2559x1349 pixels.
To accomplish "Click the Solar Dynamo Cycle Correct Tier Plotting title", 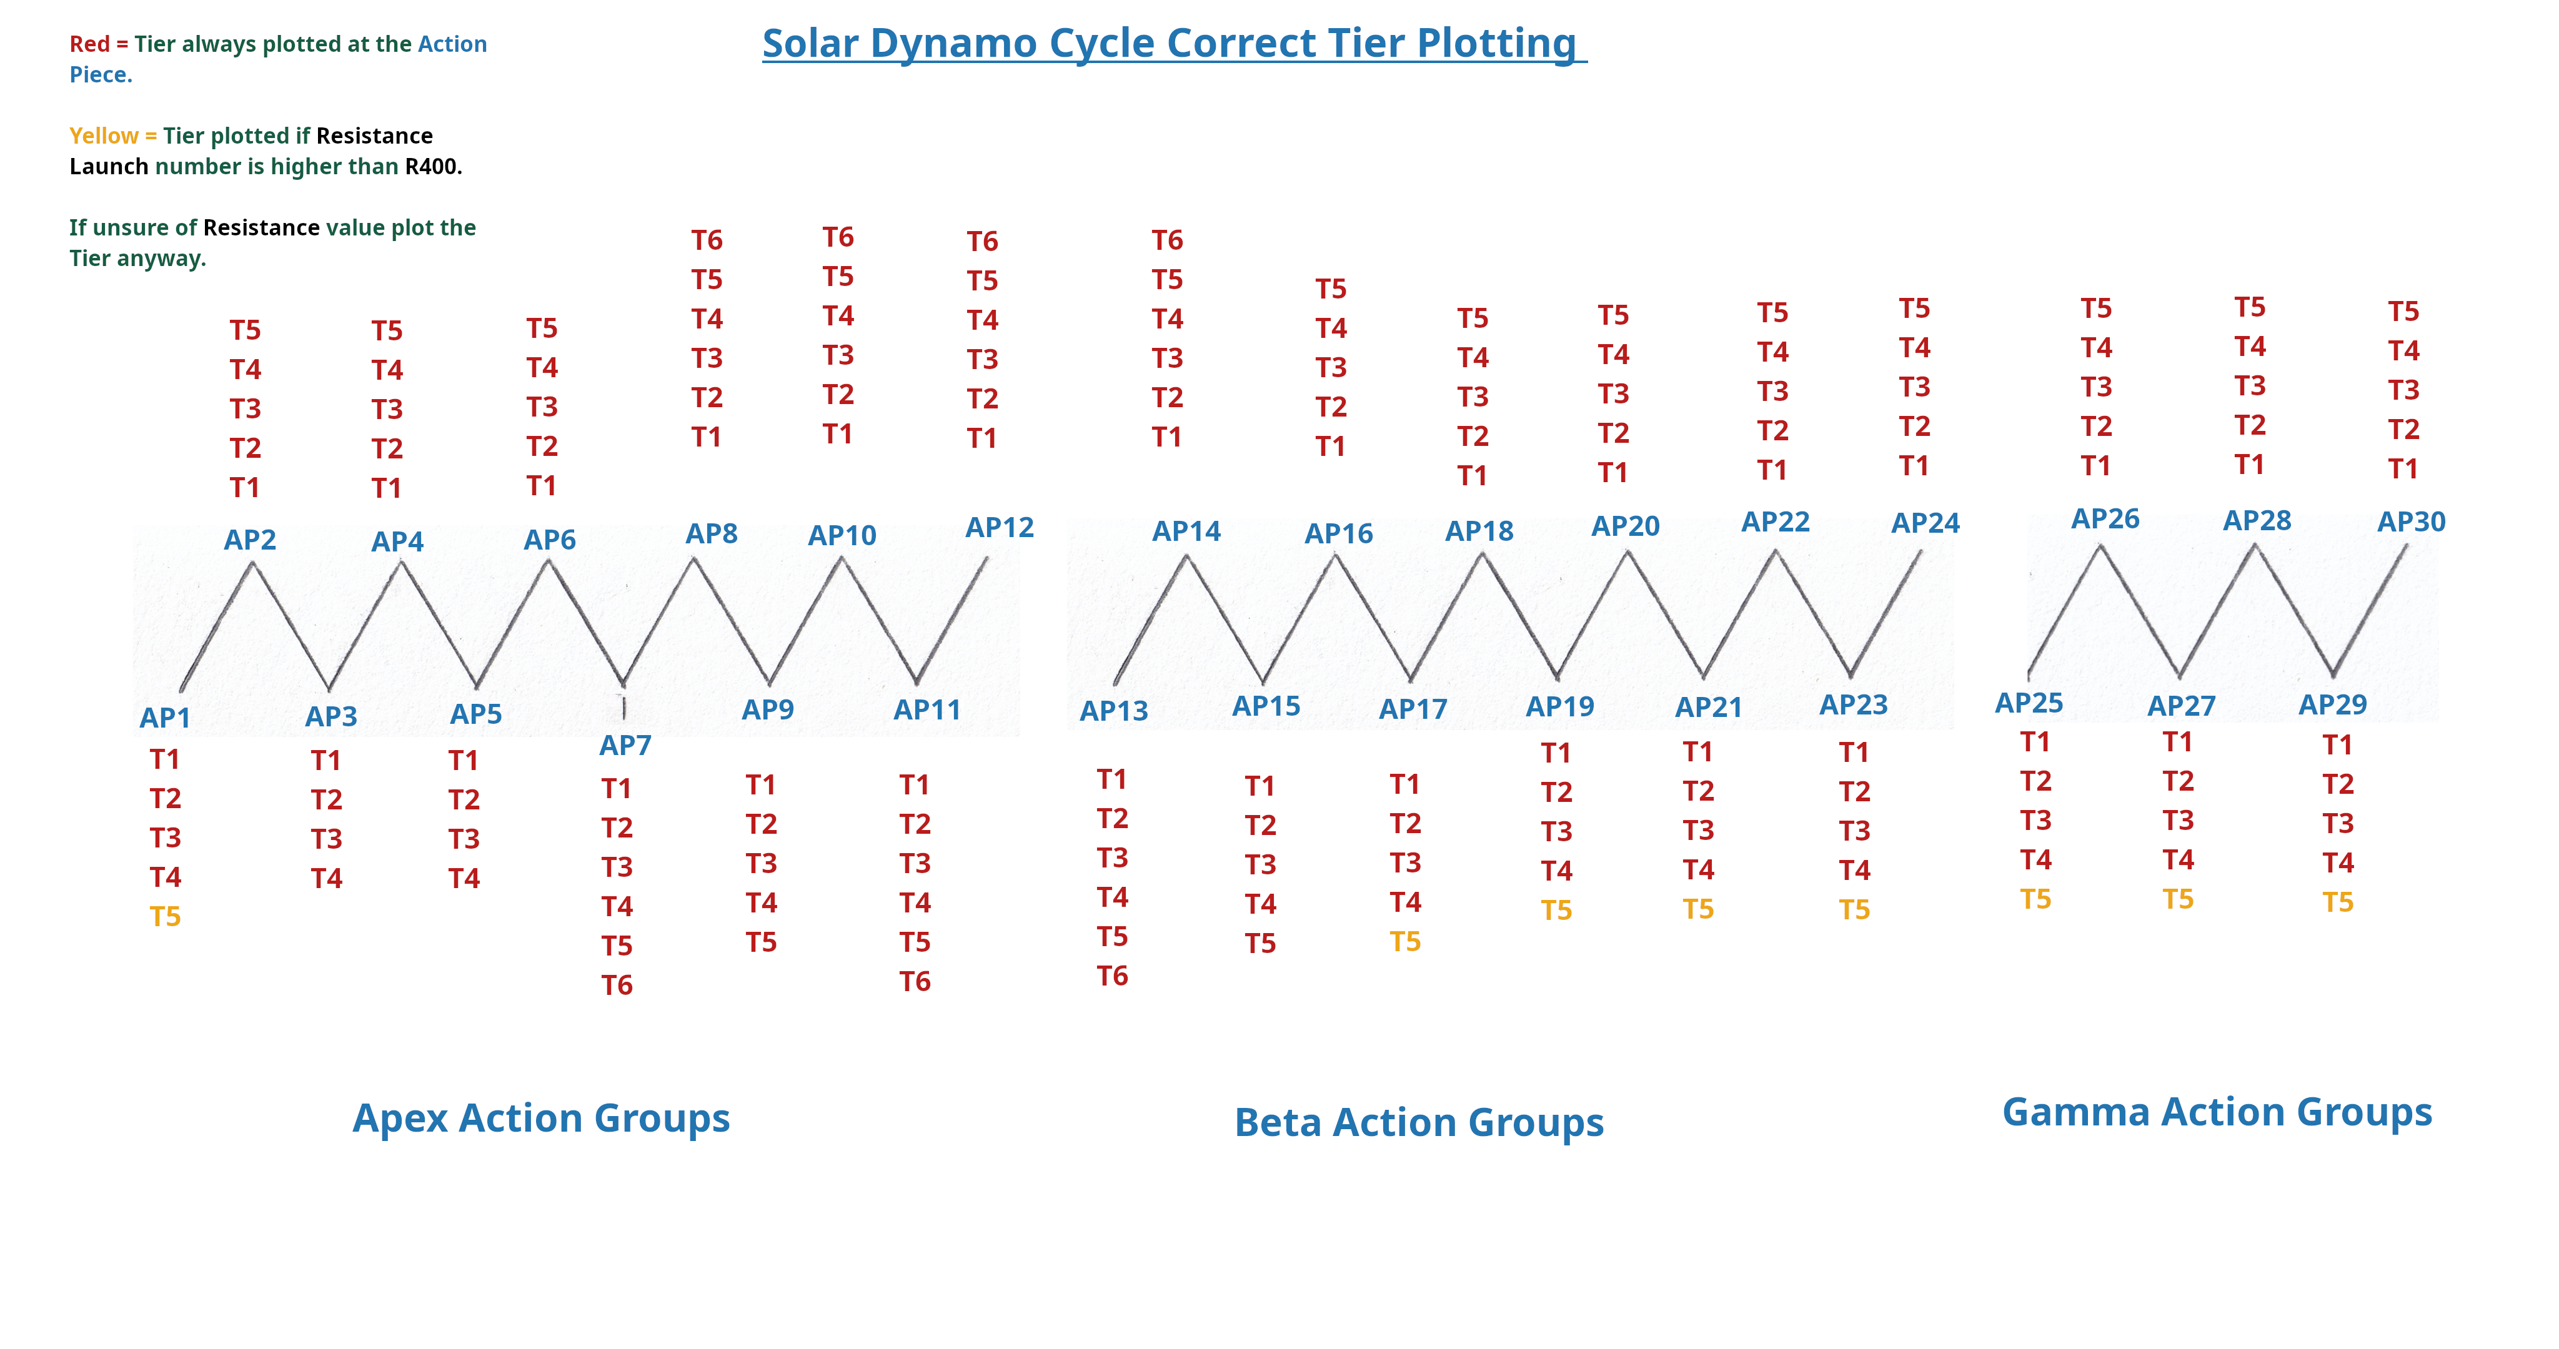I will click(1174, 42).
